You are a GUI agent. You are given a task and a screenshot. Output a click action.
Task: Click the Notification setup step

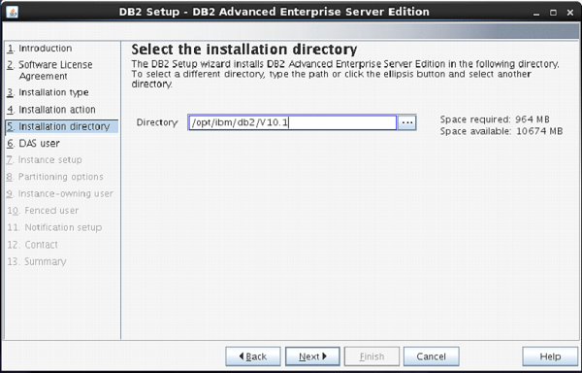54,227
